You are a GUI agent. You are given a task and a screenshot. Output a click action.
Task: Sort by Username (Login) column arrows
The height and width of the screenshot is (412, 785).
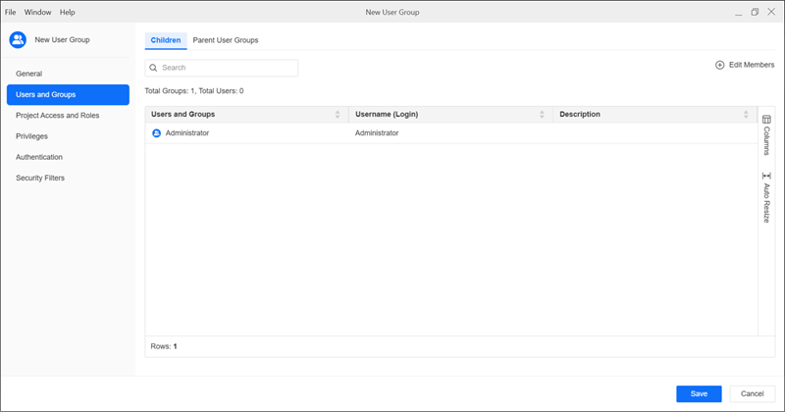click(542, 115)
